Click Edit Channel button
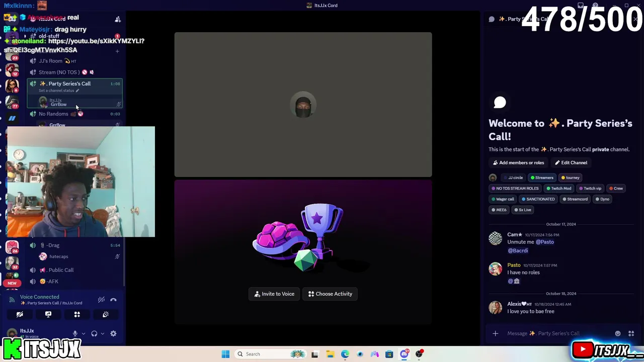Screen dimensions: 644x362 pyautogui.click(x=571, y=162)
